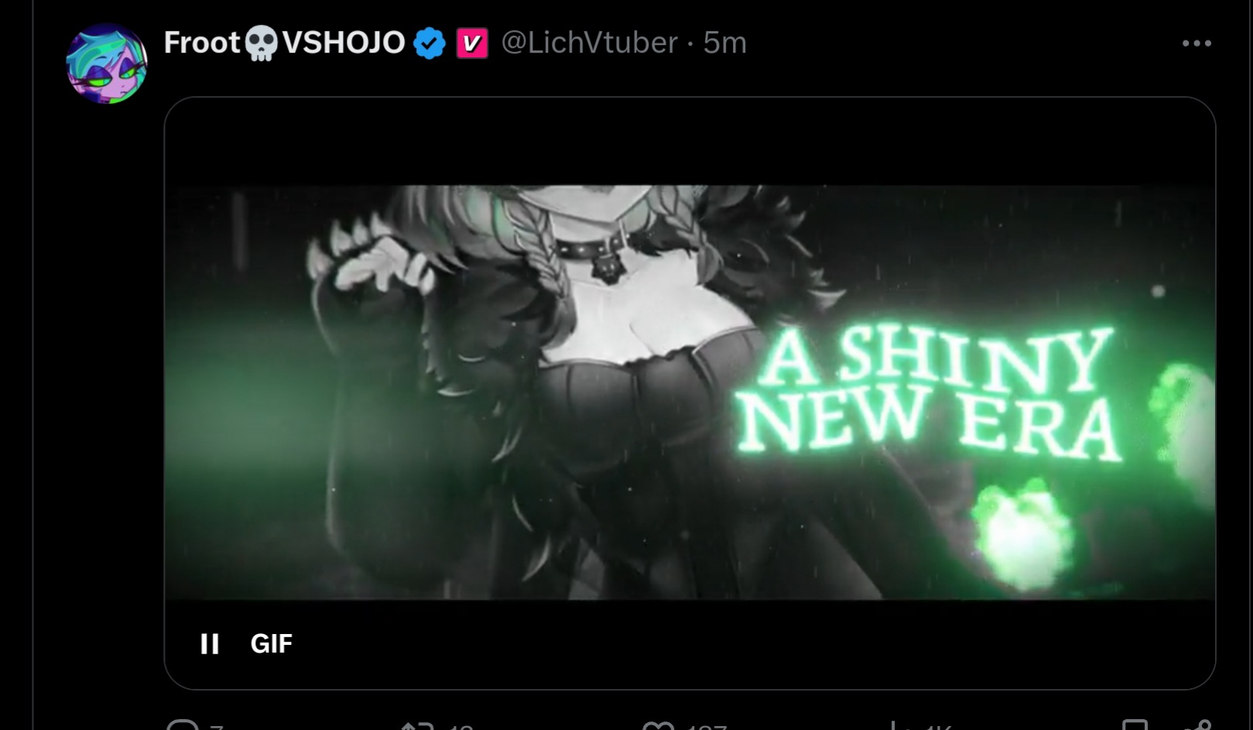The height and width of the screenshot is (730, 1253).
Task: Open the @LichVtuber handle link
Action: click(590, 43)
